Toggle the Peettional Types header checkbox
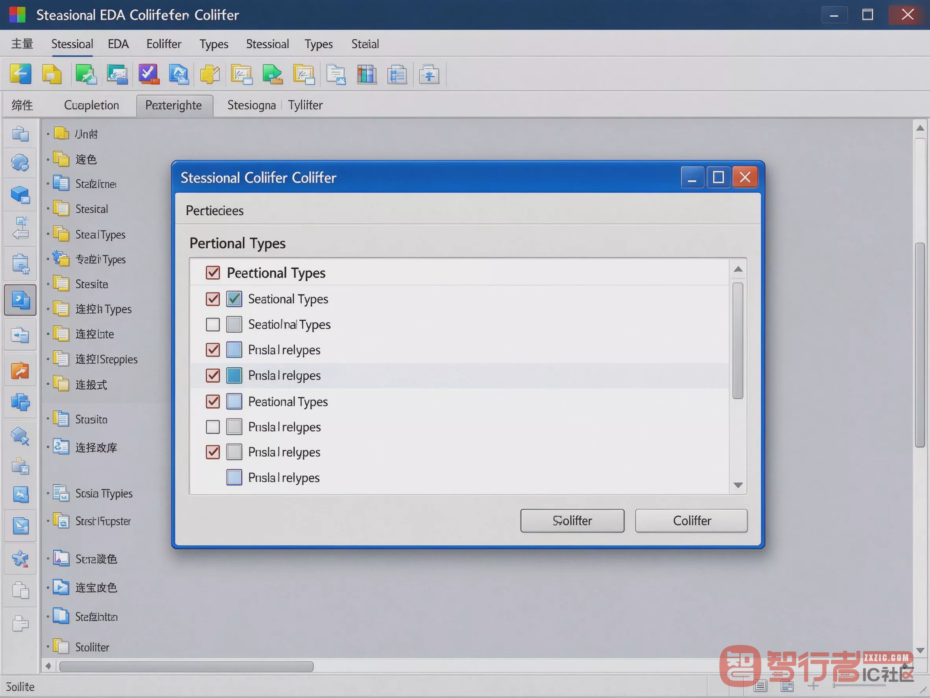 coord(213,273)
